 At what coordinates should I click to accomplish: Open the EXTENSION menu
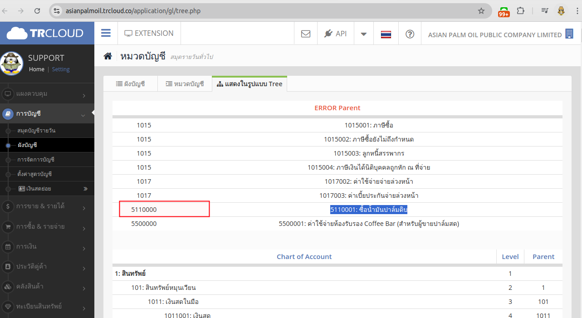(149, 33)
